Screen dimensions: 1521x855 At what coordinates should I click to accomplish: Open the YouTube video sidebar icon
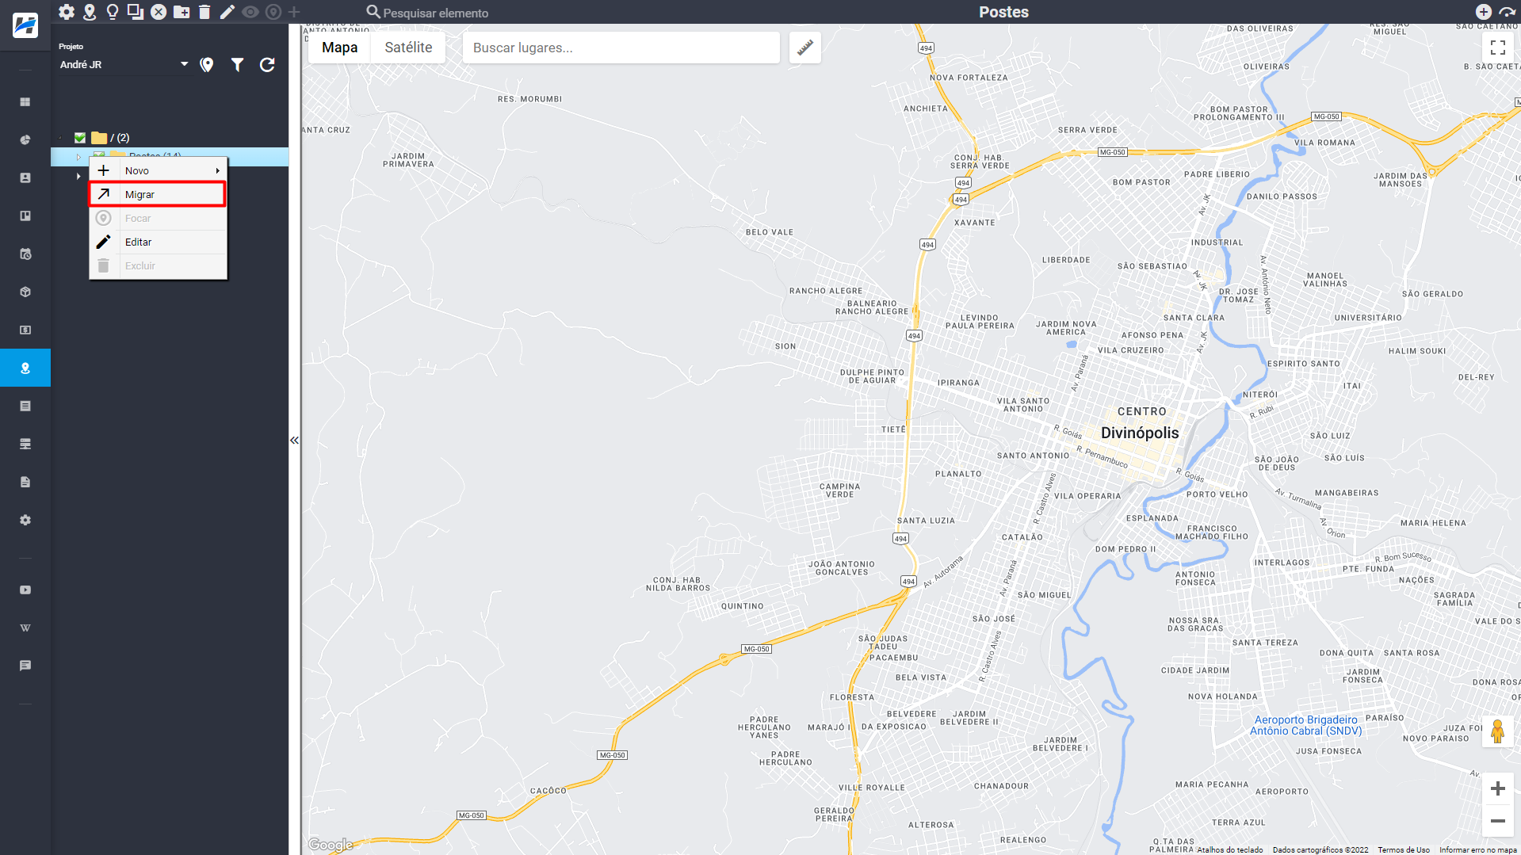[25, 590]
